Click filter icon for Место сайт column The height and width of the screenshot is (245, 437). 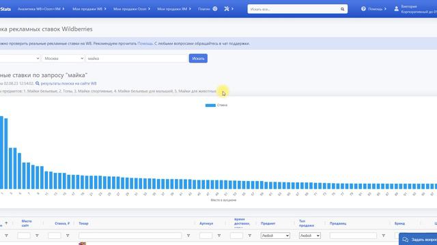coord(37,235)
